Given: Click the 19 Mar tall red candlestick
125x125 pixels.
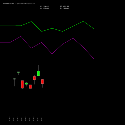Looking at the screenshot, I should pyautogui.click(x=22, y=84).
